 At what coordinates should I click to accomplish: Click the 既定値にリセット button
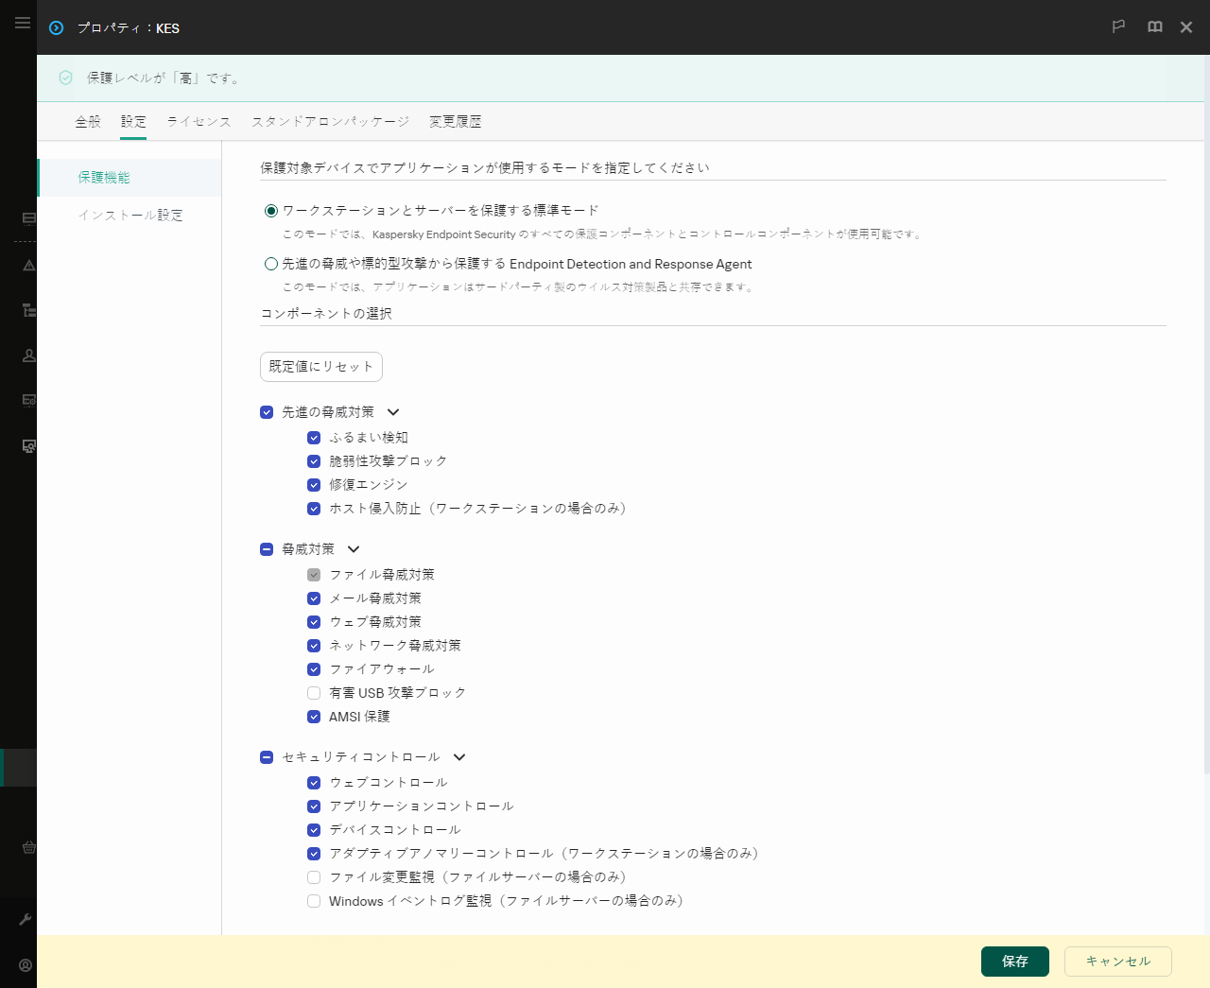click(x=321, y=367)
